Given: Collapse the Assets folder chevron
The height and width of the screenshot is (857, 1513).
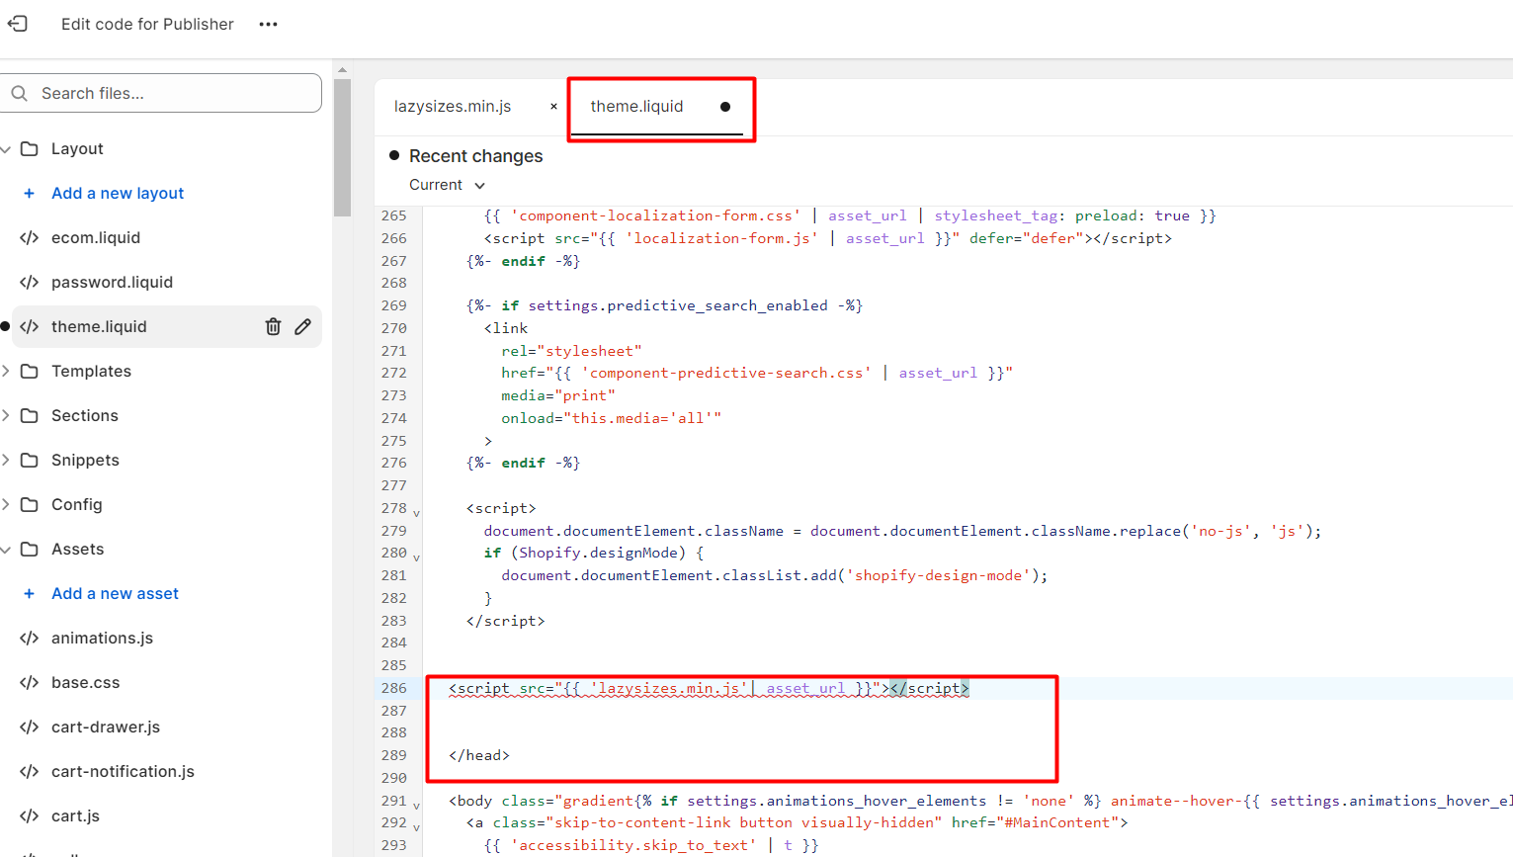Looking at the screenshot, I should (x=6, y=550).
